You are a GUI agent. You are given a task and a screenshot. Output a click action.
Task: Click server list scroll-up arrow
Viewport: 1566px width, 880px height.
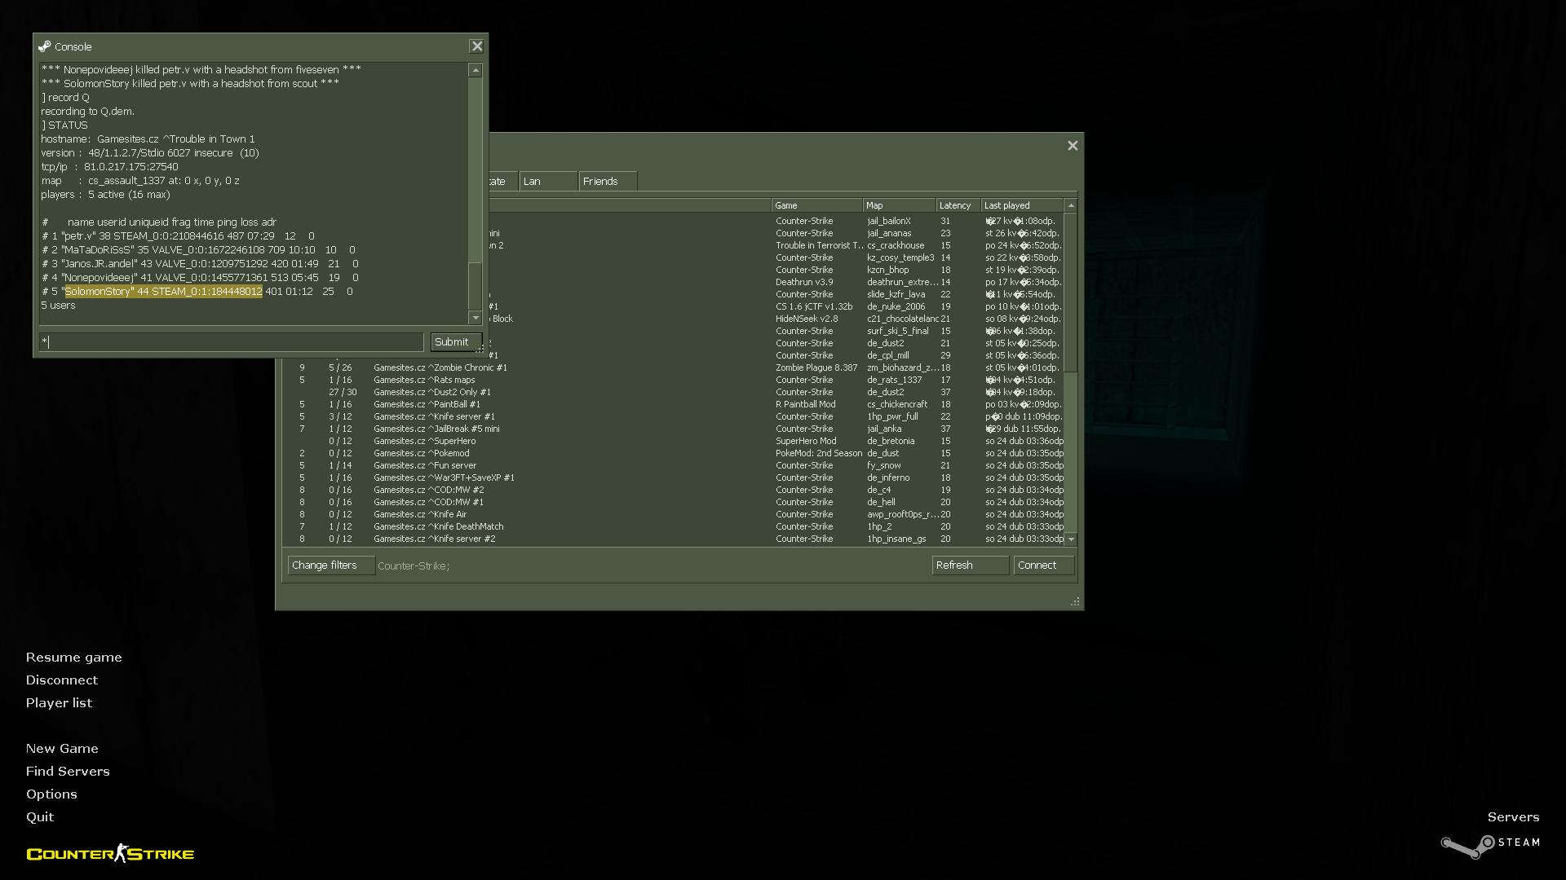coord(1071,205)
